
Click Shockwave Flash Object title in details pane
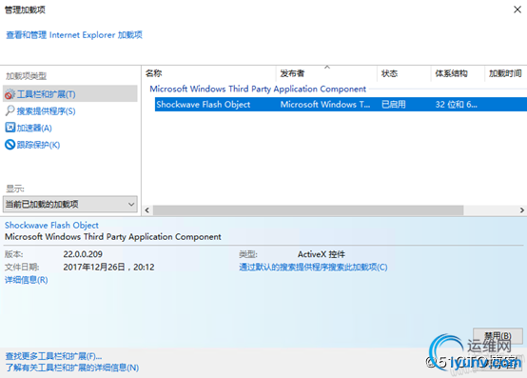[51, 225]
